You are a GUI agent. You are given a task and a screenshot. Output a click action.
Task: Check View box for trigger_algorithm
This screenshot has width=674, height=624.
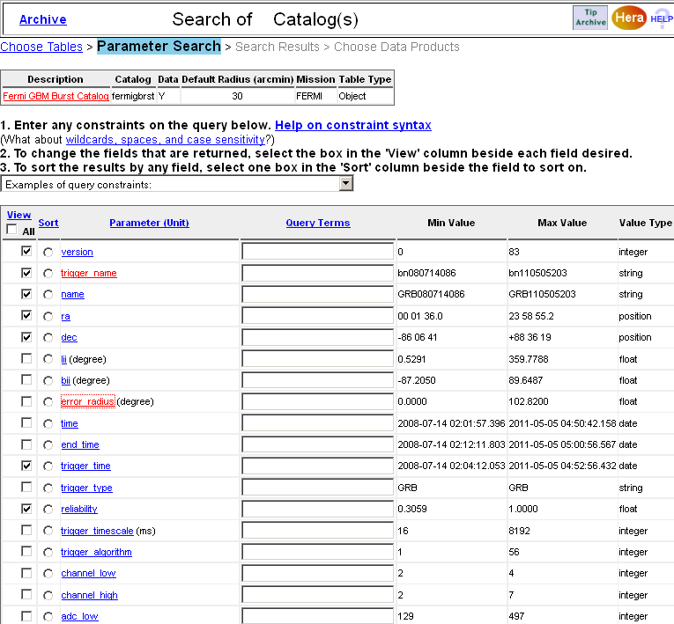click(x=26, y=552)
